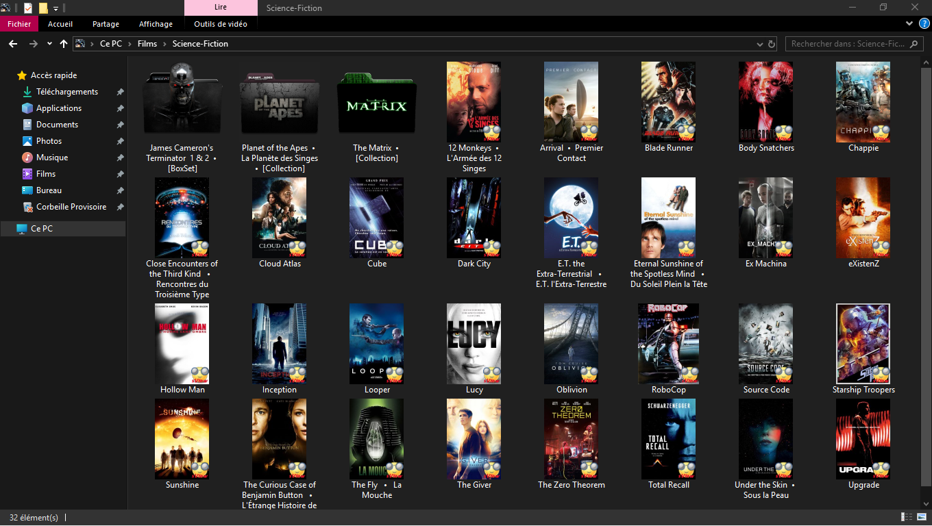Go up one folder level

point(64,44)
